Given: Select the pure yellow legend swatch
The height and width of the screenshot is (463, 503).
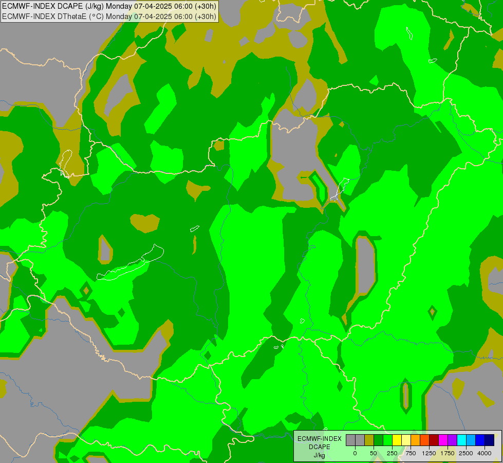Looking at the screenshot, I should click(397, 440).
